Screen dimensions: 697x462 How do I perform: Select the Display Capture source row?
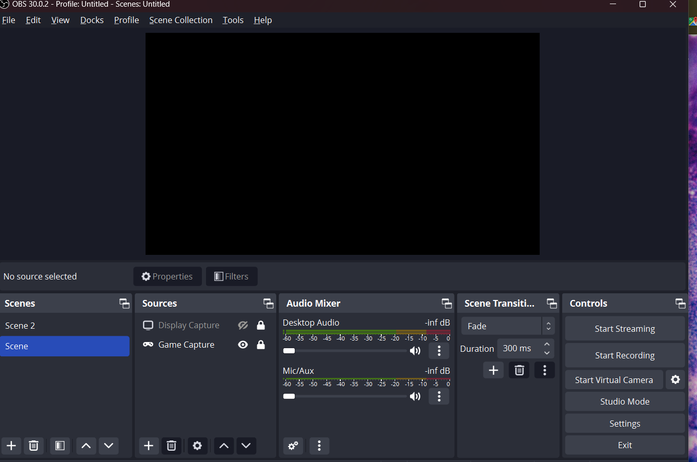[x=205, y=325]
